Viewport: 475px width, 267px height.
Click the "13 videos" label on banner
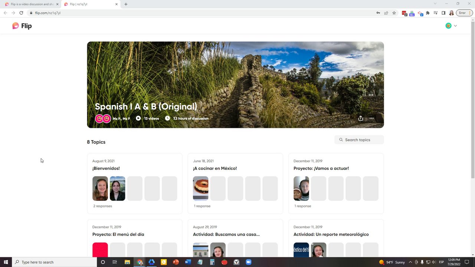pos(151,118)
